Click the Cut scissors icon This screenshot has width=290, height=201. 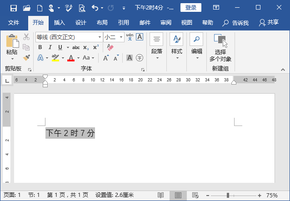pos(26,37)
